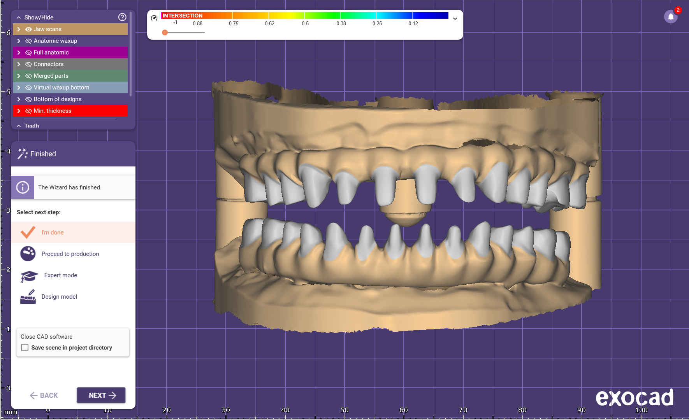Expand the Min. thickness group

[19, 111]
